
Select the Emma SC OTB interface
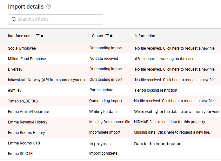coord(20,153)
